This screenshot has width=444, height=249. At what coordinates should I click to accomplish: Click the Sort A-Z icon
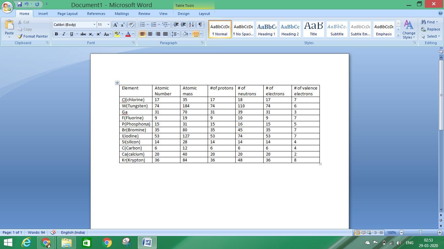(191, 25)
